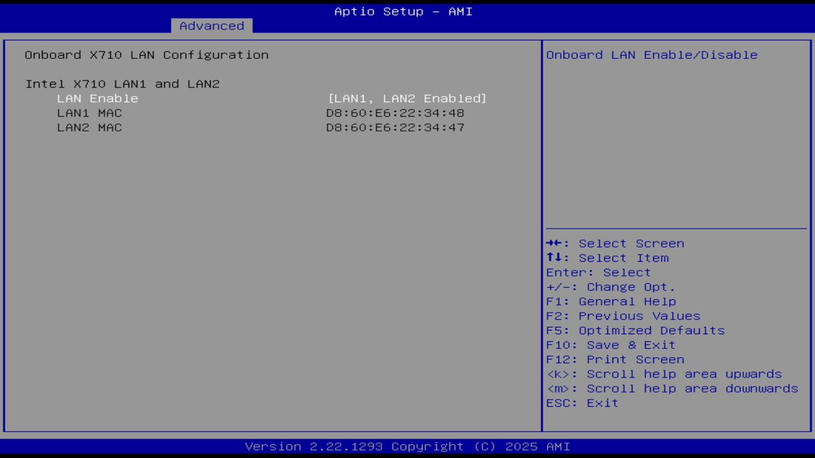
Task: Click the F2: Previous Values entry
Action: pyautogui.click(x=623, y=316)
